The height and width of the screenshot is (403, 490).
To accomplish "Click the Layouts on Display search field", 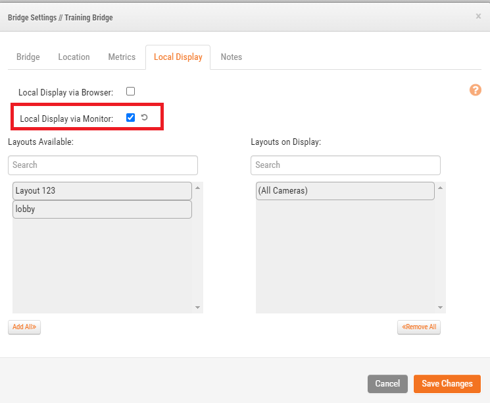I will (345, 165).
